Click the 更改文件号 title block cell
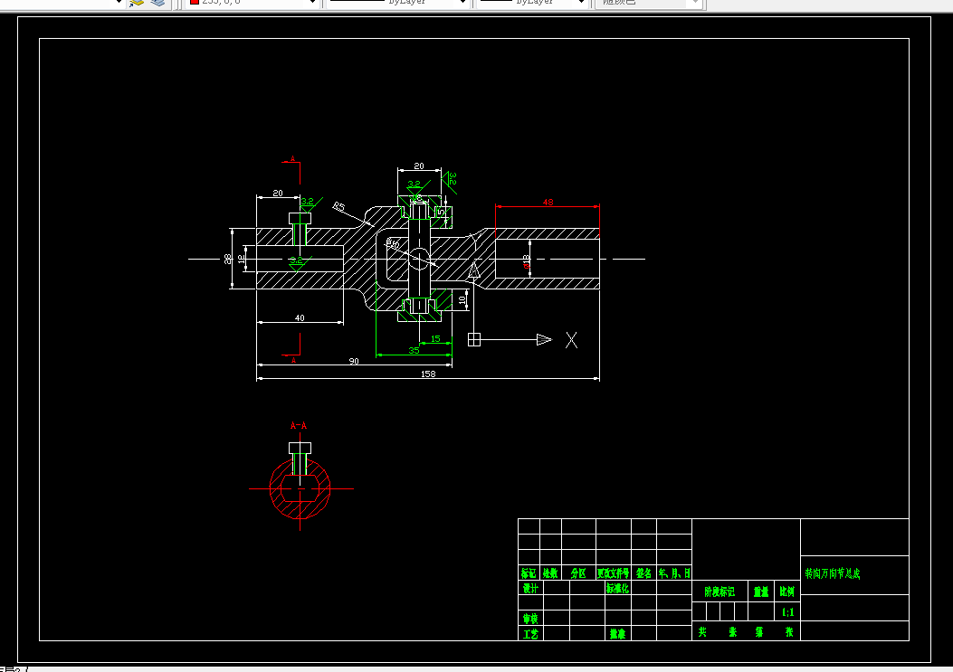Image resolution: width=953 pixels, height=672 pixels. pos(614,573)
